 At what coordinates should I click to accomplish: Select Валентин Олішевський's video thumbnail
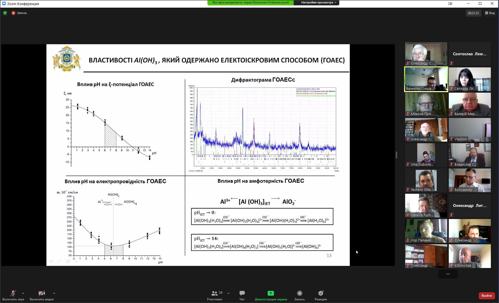tap(426, 79)
